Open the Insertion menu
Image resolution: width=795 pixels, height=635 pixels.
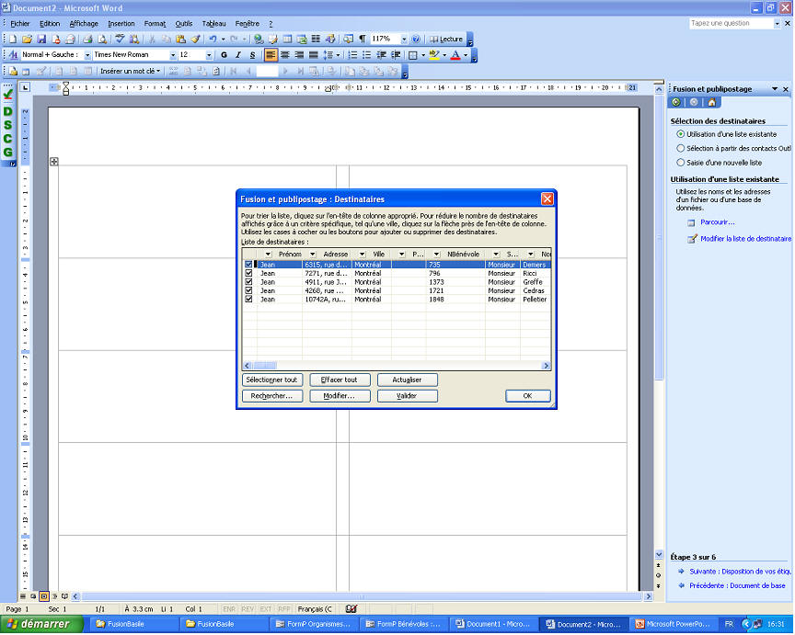[x=121, y=24]
